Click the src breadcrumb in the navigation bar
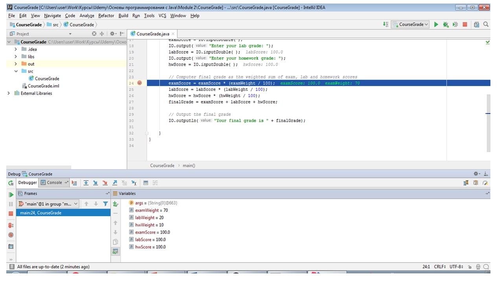The width and height of the screenshot is (503, 282). pos(55,25)
